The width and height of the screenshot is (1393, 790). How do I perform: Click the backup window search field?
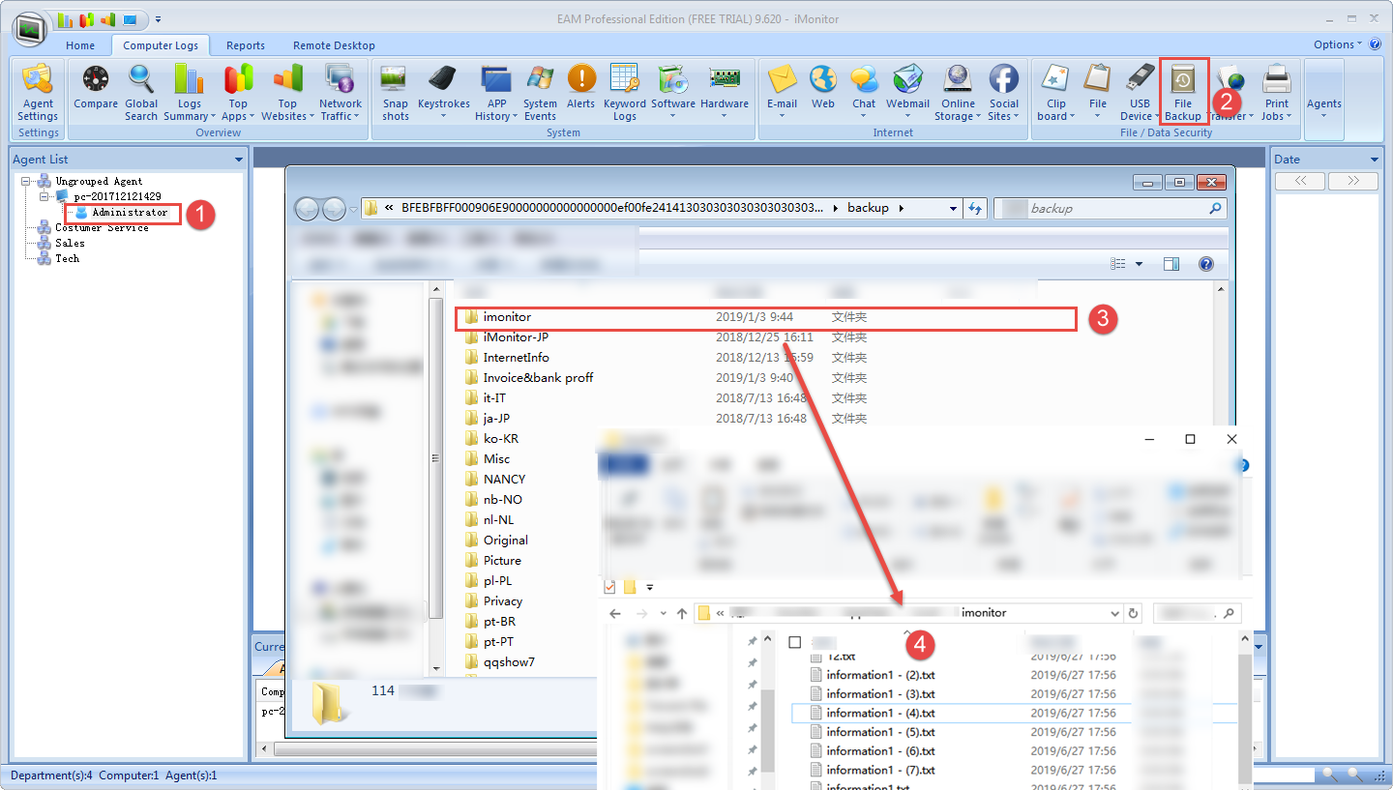tap(1110, 208)
